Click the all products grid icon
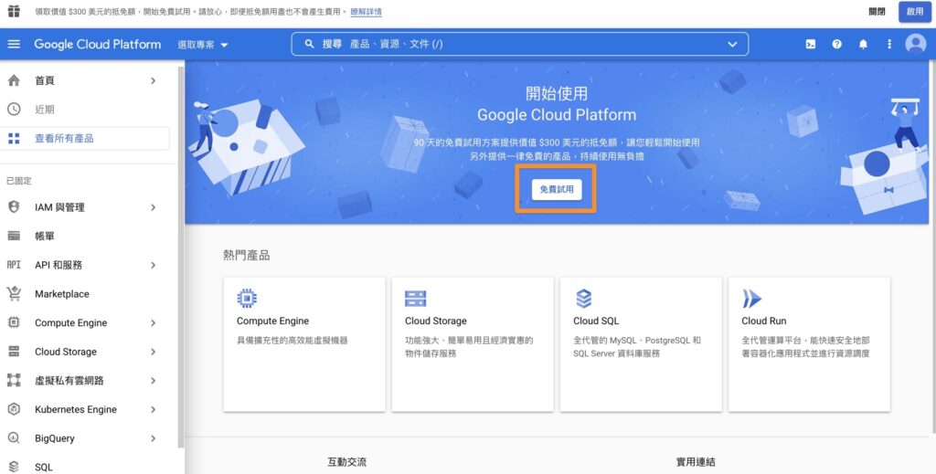This screenshot has width=936, height=474. pos(14,138)
